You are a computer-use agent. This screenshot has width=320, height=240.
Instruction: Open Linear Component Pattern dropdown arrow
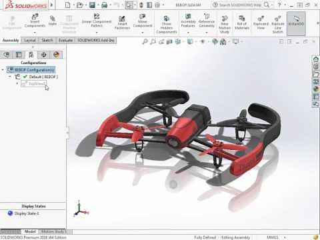pyautogui.click(x=97, y=33)
